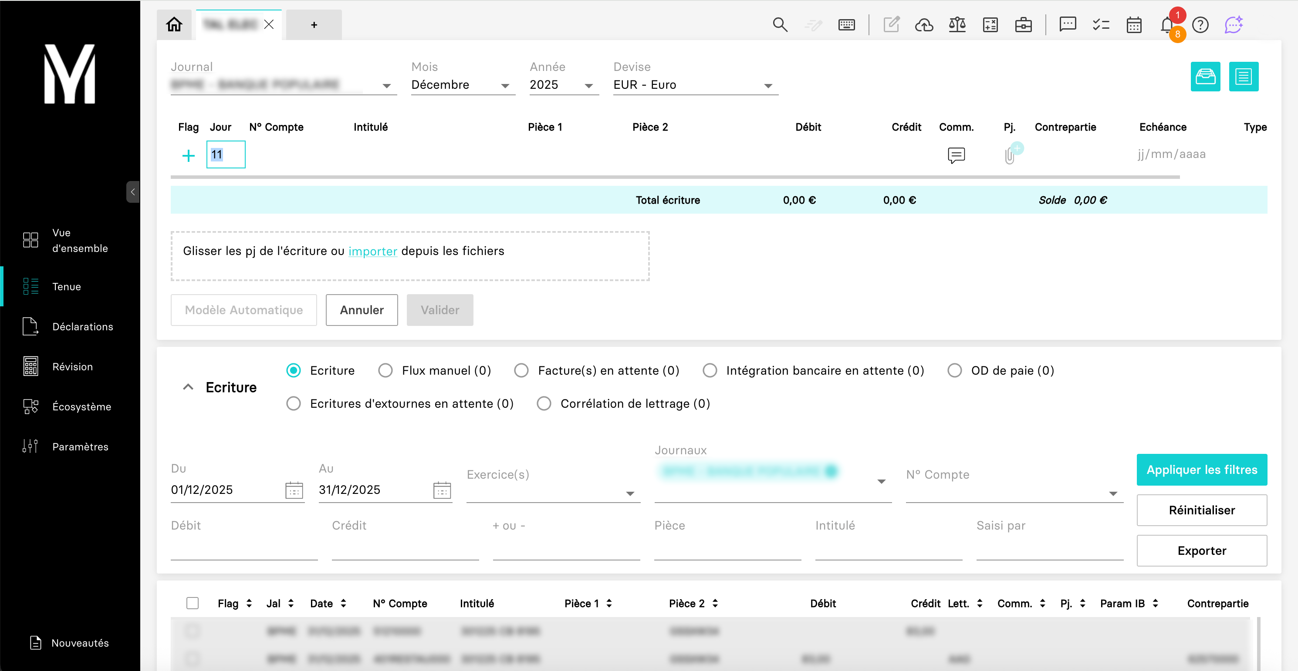Expand the Journaux dropdown

click(881, 482)
